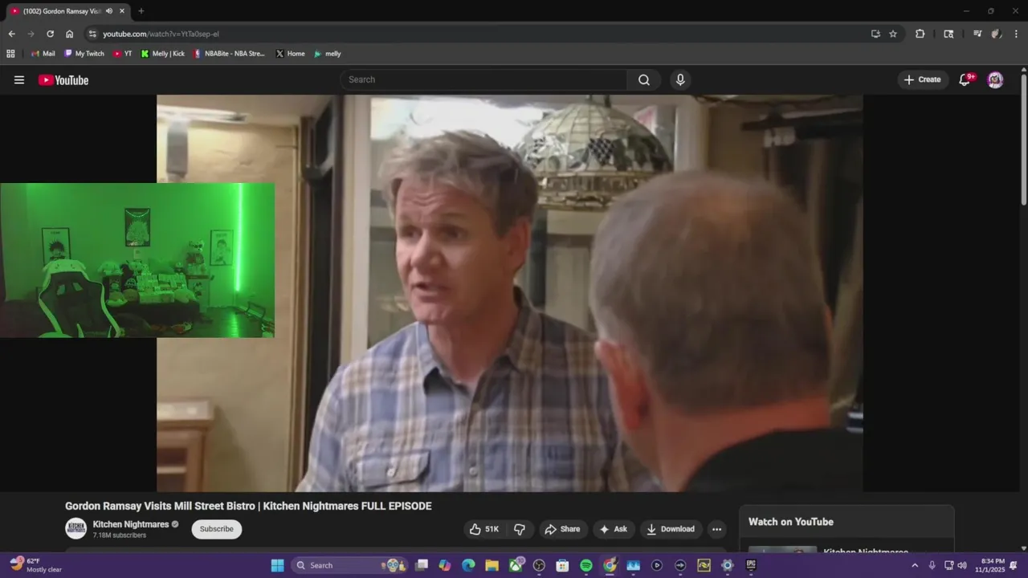Start voice search with microphone icon
The height and width of the screenshot is (578, 1028).
680,79
